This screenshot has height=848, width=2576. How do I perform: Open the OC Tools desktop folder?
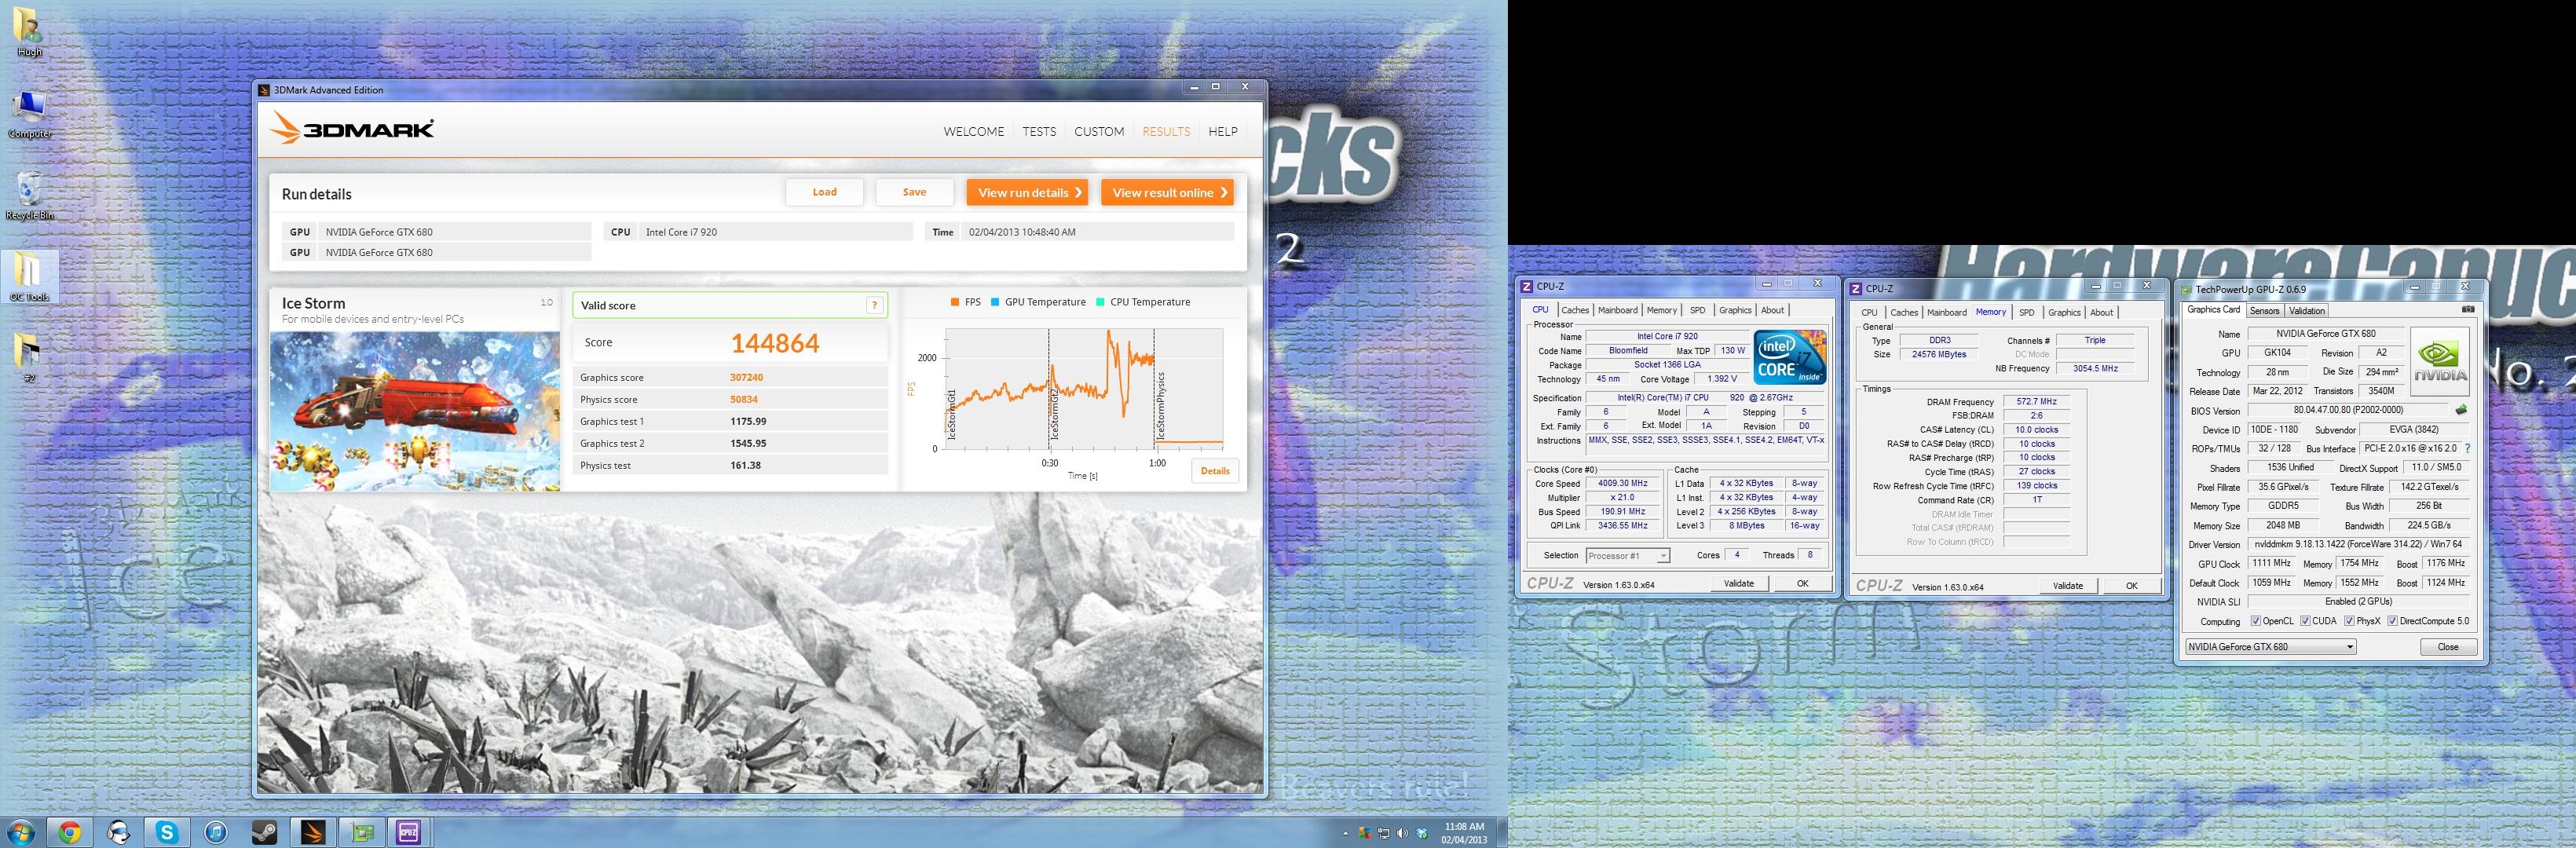click(x=29, y=276)
